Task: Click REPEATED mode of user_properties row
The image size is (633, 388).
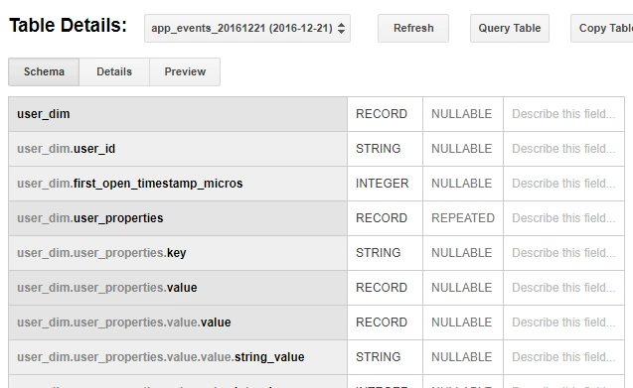Action: pos(463,218)
